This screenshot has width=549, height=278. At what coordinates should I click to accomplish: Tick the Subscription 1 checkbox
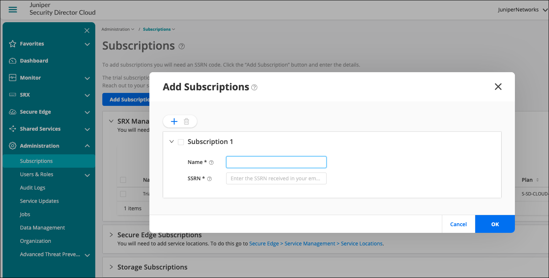(181, 142)
